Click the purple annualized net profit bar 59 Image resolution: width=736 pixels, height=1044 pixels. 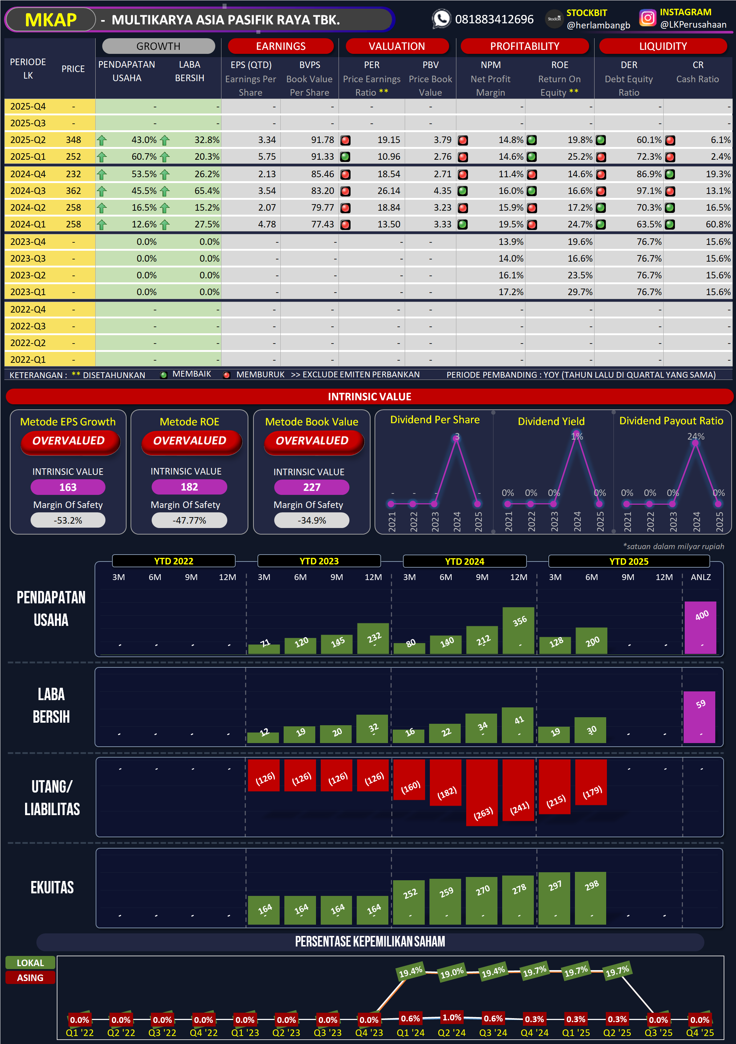(700, 717)
